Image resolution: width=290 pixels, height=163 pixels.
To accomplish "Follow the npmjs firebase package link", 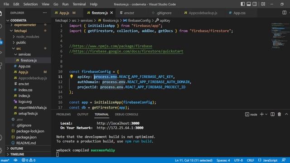I will [x=113, y=46].
